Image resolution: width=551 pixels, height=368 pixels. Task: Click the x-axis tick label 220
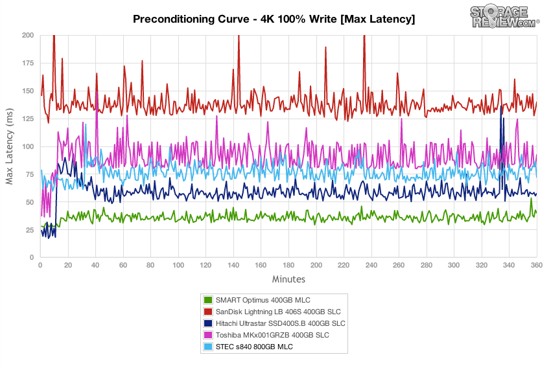[344, 265]
